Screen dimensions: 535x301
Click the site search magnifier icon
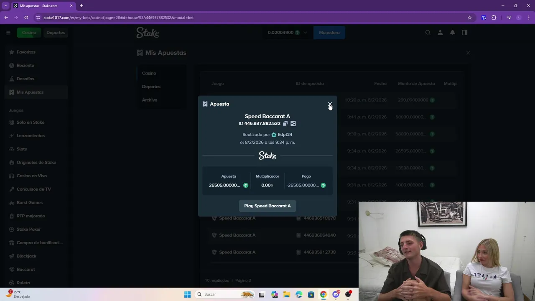coord(428,33)
